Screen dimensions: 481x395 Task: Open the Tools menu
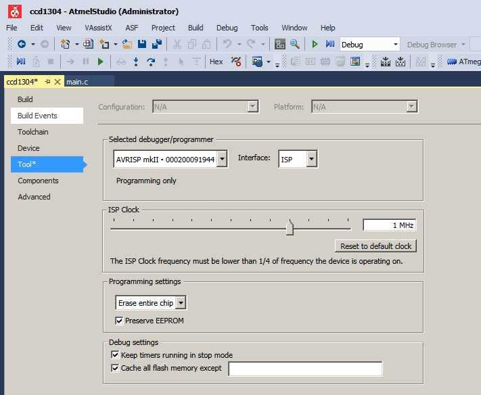260,28
